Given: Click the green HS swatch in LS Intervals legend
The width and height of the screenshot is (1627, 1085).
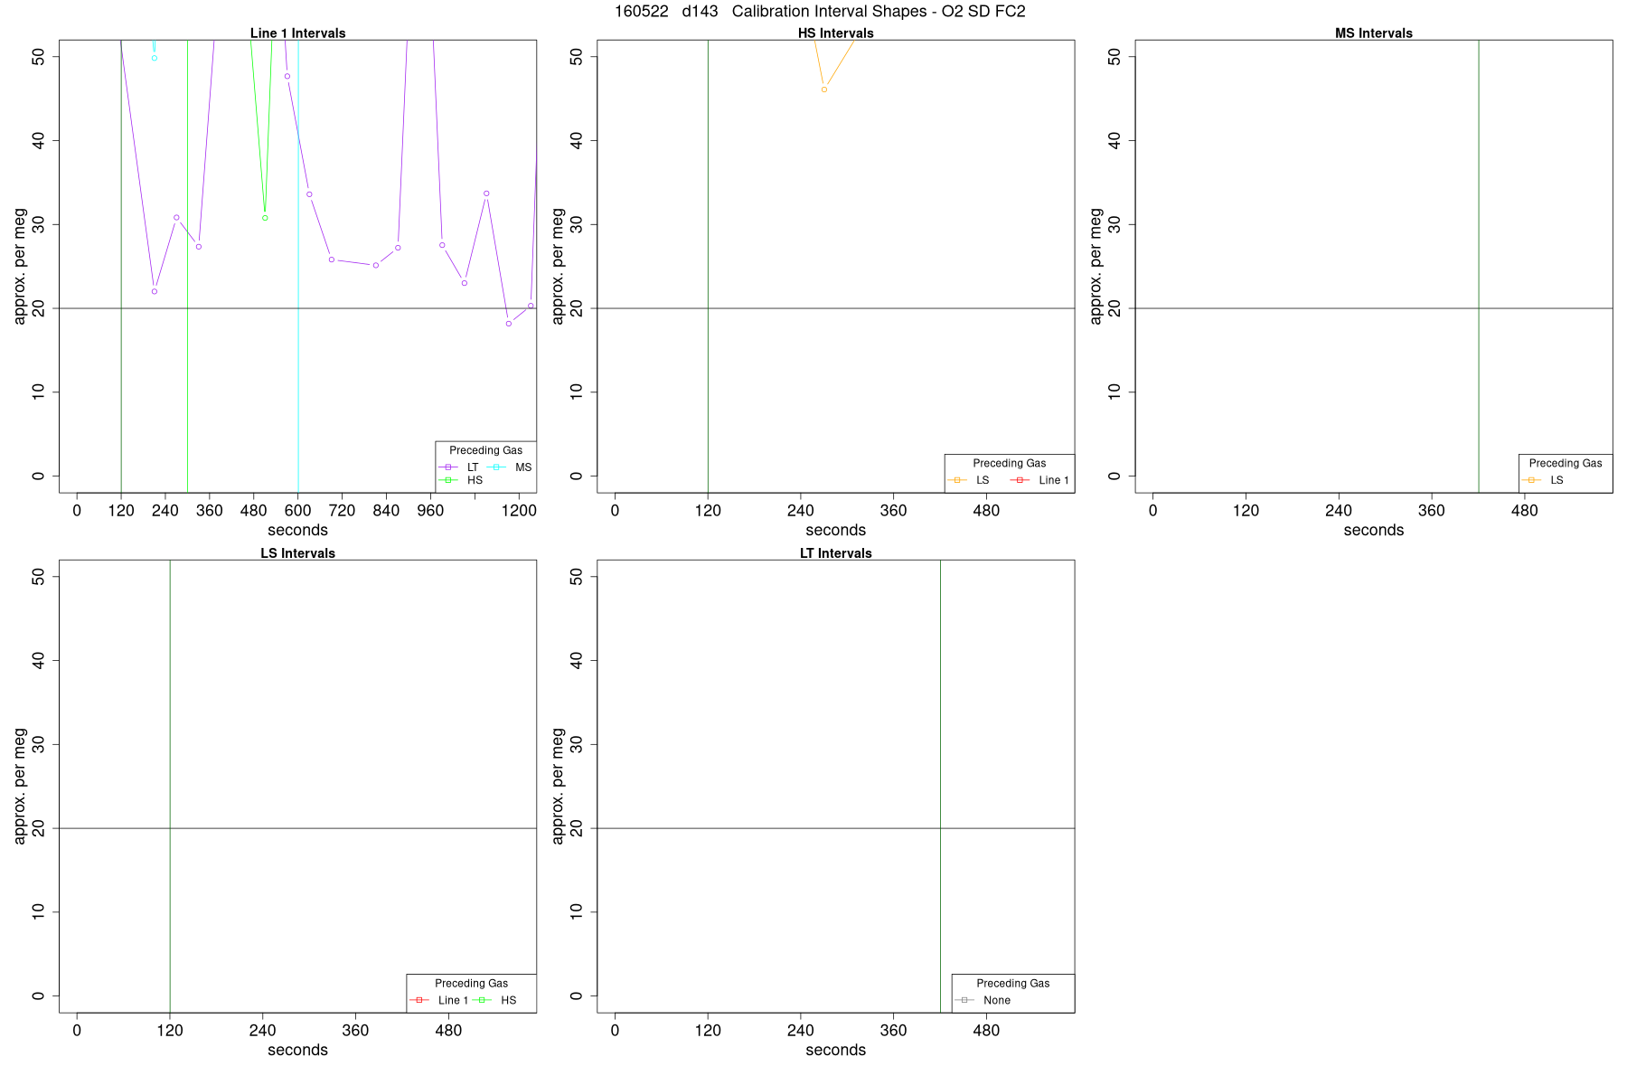Looking at the screenshot, I should (482, 1000).
